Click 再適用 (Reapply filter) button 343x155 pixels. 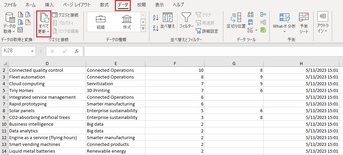[205, 23]
